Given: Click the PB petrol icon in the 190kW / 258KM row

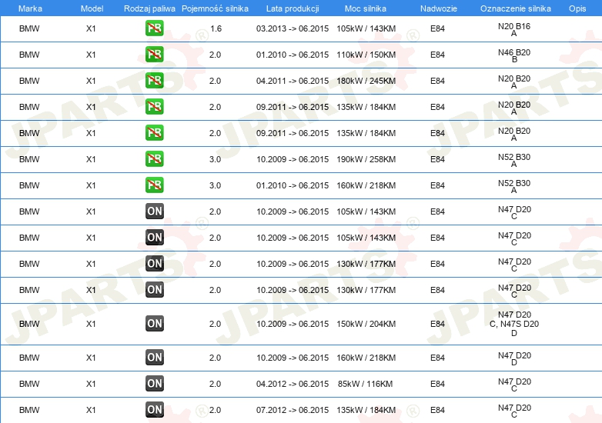Looking at the screenshot, I should [154, 159].
